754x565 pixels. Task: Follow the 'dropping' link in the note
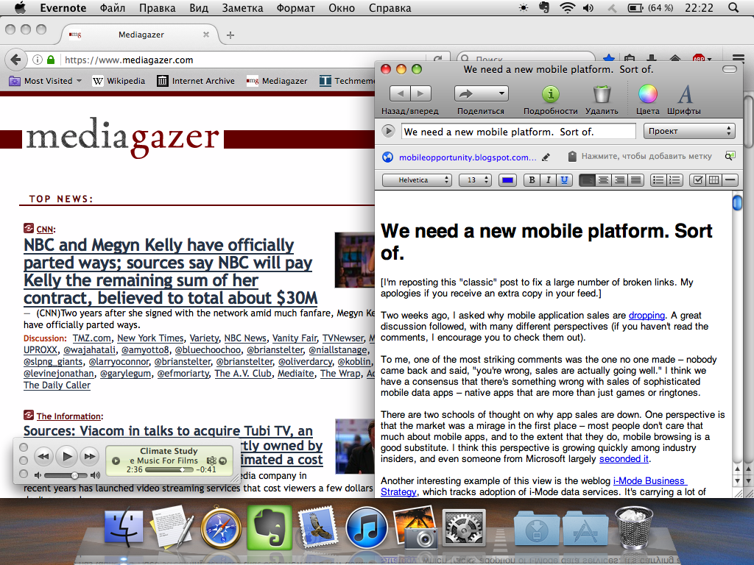[646, 315]
